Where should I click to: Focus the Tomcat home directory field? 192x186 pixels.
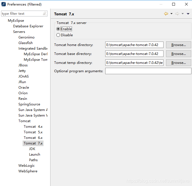134,45
